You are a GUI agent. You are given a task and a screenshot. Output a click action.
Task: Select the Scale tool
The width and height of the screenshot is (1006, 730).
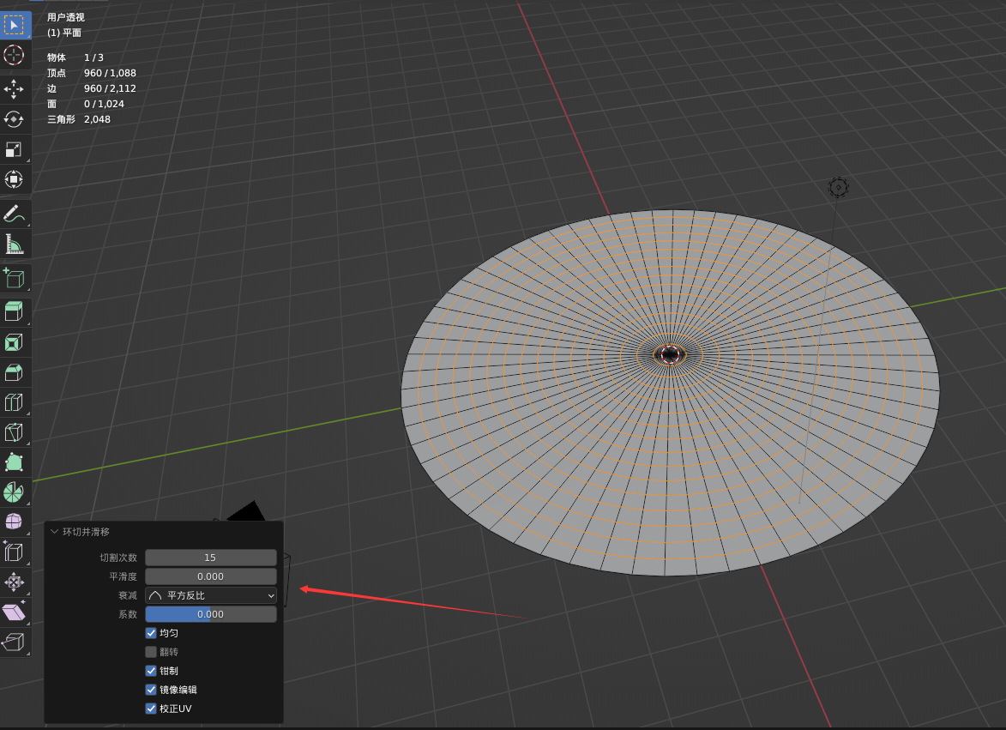(x=14, y=149)
